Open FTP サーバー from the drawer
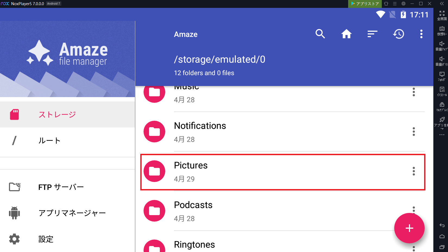 click(67, 187)
